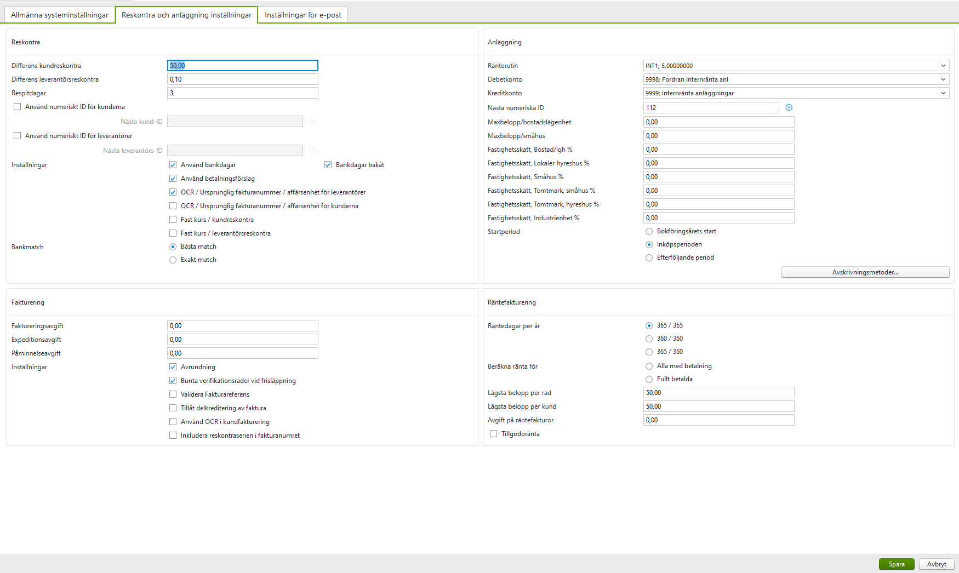
Task: Choose "360 / 360" räntedagar per år
Action: click(x=649, y=338)
